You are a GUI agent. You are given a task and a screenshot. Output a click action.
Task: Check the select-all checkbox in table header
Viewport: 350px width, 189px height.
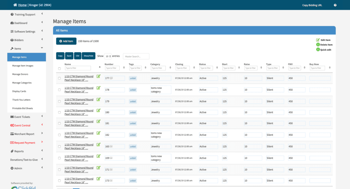click(x=59, y=68)
